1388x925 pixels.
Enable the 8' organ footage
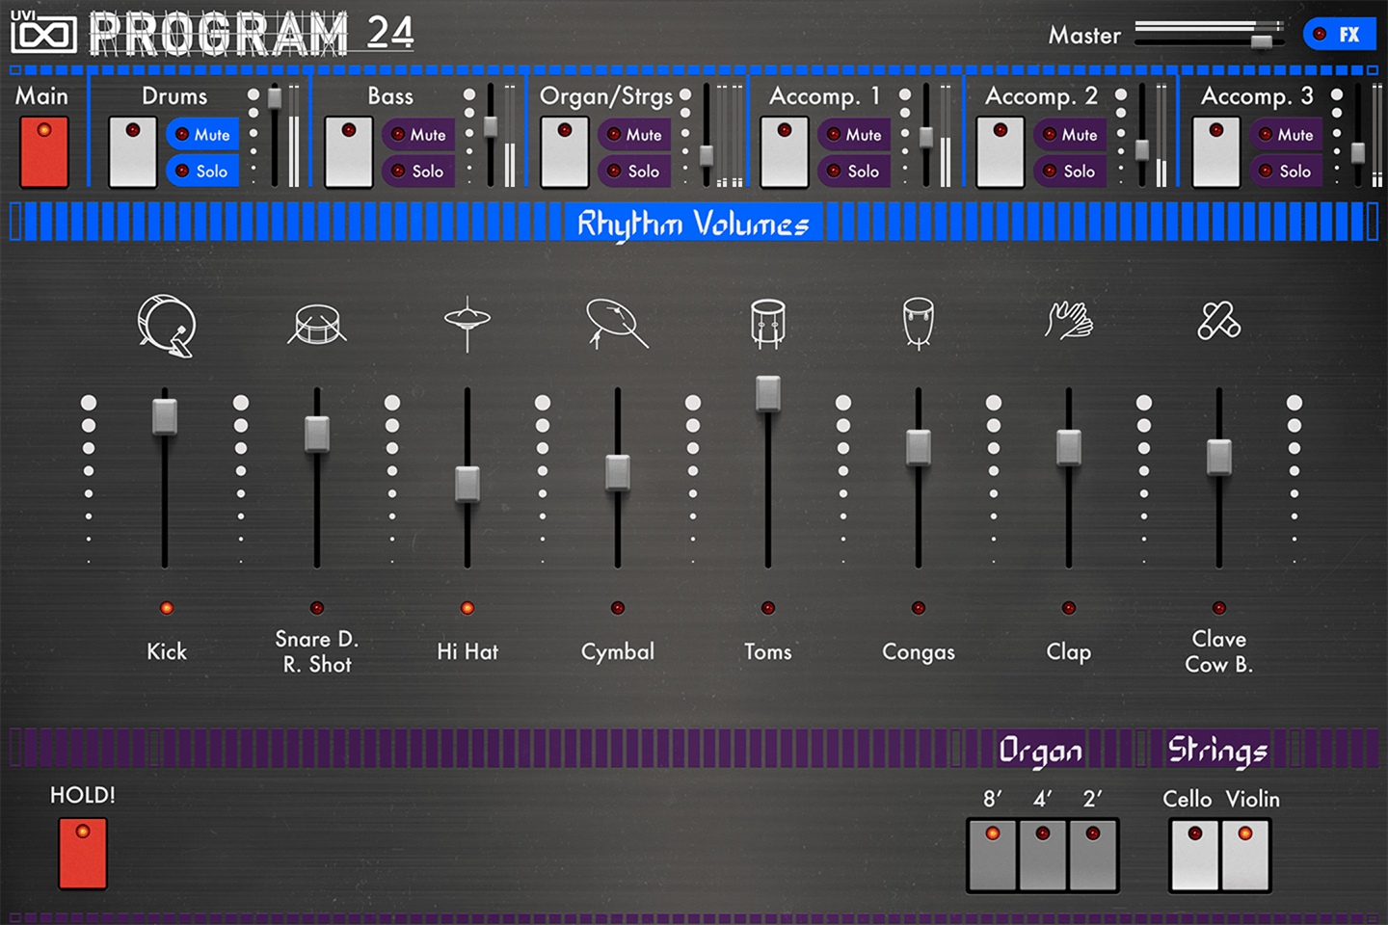(991, 854)
